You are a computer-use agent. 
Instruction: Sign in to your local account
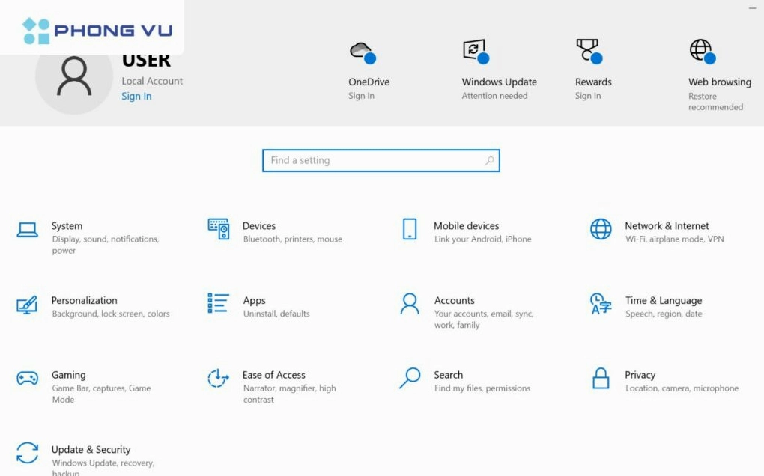136,96
